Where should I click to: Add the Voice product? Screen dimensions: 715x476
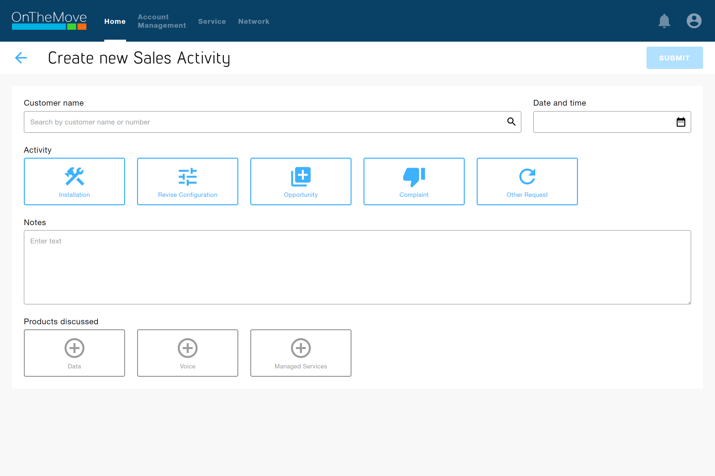pos(188,353)
